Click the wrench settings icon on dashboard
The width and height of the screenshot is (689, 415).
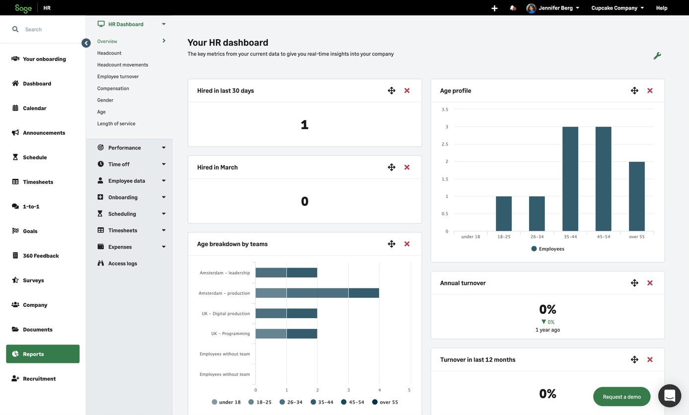click(657, 56)
